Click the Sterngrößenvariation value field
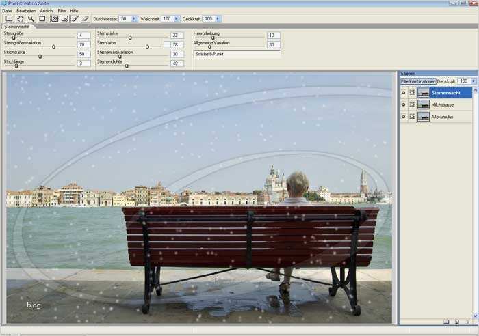 click(83, 45)
